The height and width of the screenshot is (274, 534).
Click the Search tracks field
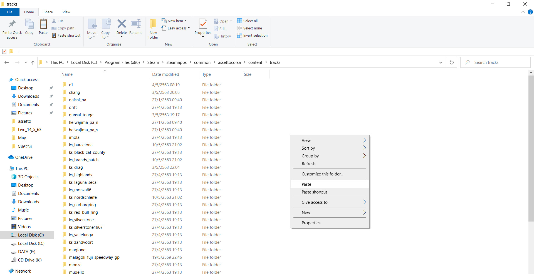pyautogui.click(x=495, y=62)
